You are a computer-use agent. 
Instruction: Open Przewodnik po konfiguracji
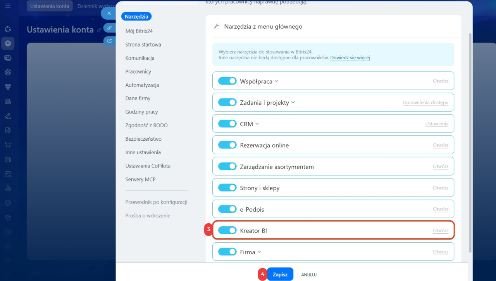pos(157,202)
